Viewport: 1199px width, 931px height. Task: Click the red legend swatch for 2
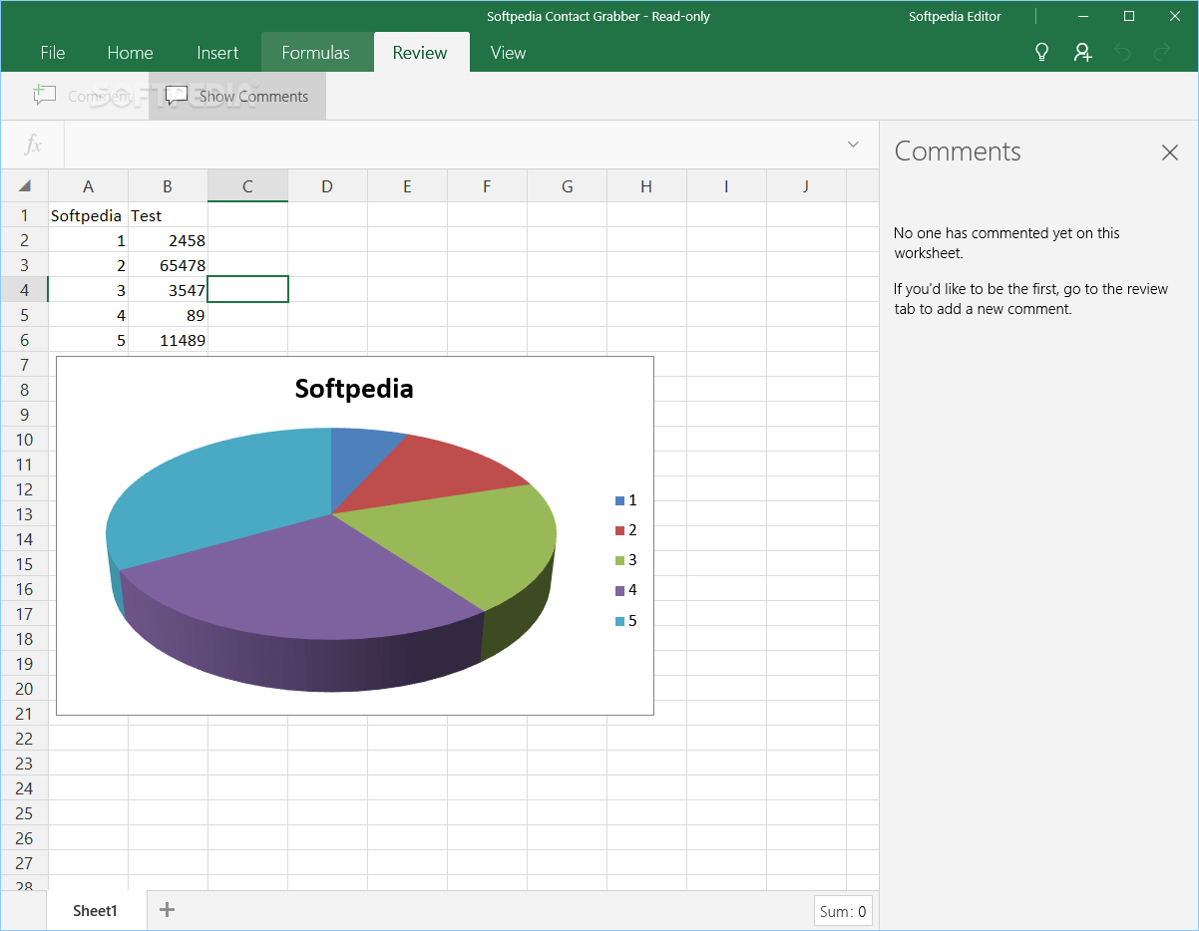pos(620,530)
